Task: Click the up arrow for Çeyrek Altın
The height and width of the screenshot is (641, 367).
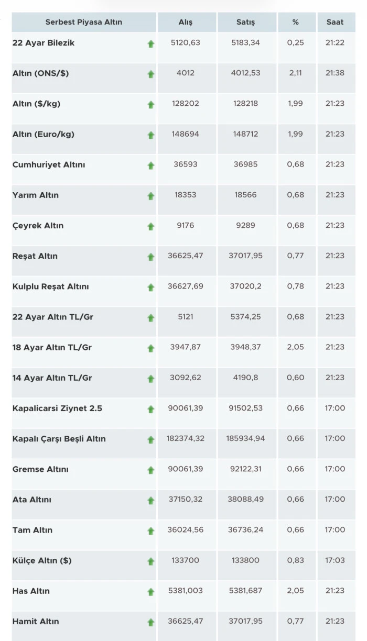Action: tap(151, 226)
